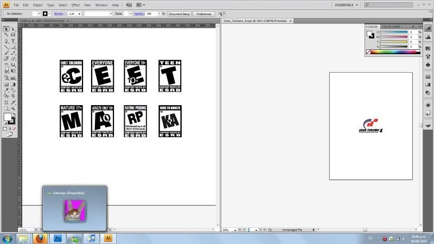Open the Opacity panel link
The image size is (434, 244).
[139, 14]
